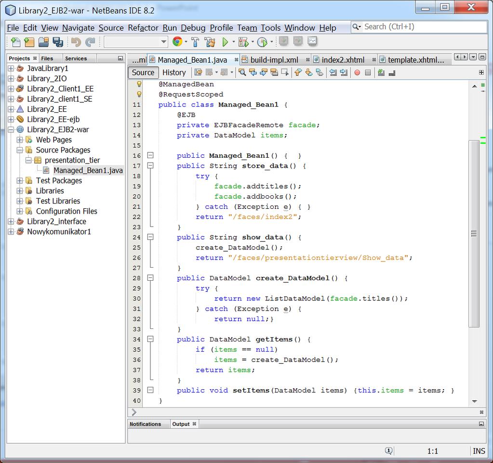Open the Run Project dropdown arrow
Image resolution: width=493 pixels, height=463 pixels.
[x=234, y=41]
